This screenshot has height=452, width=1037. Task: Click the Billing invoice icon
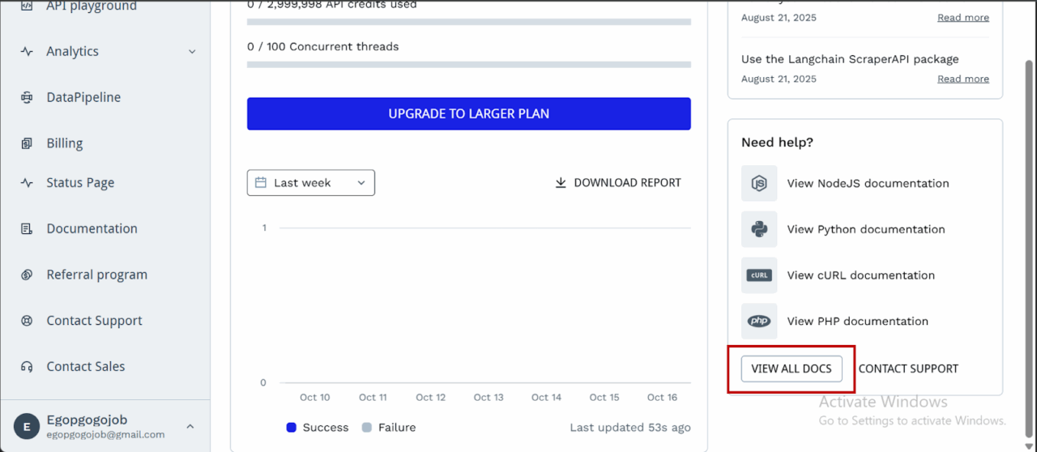[27, 143]
